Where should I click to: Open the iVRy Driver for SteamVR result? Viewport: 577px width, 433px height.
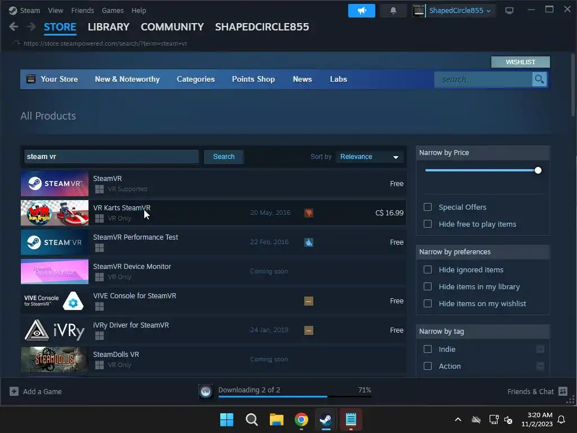[x=214, y=330]
